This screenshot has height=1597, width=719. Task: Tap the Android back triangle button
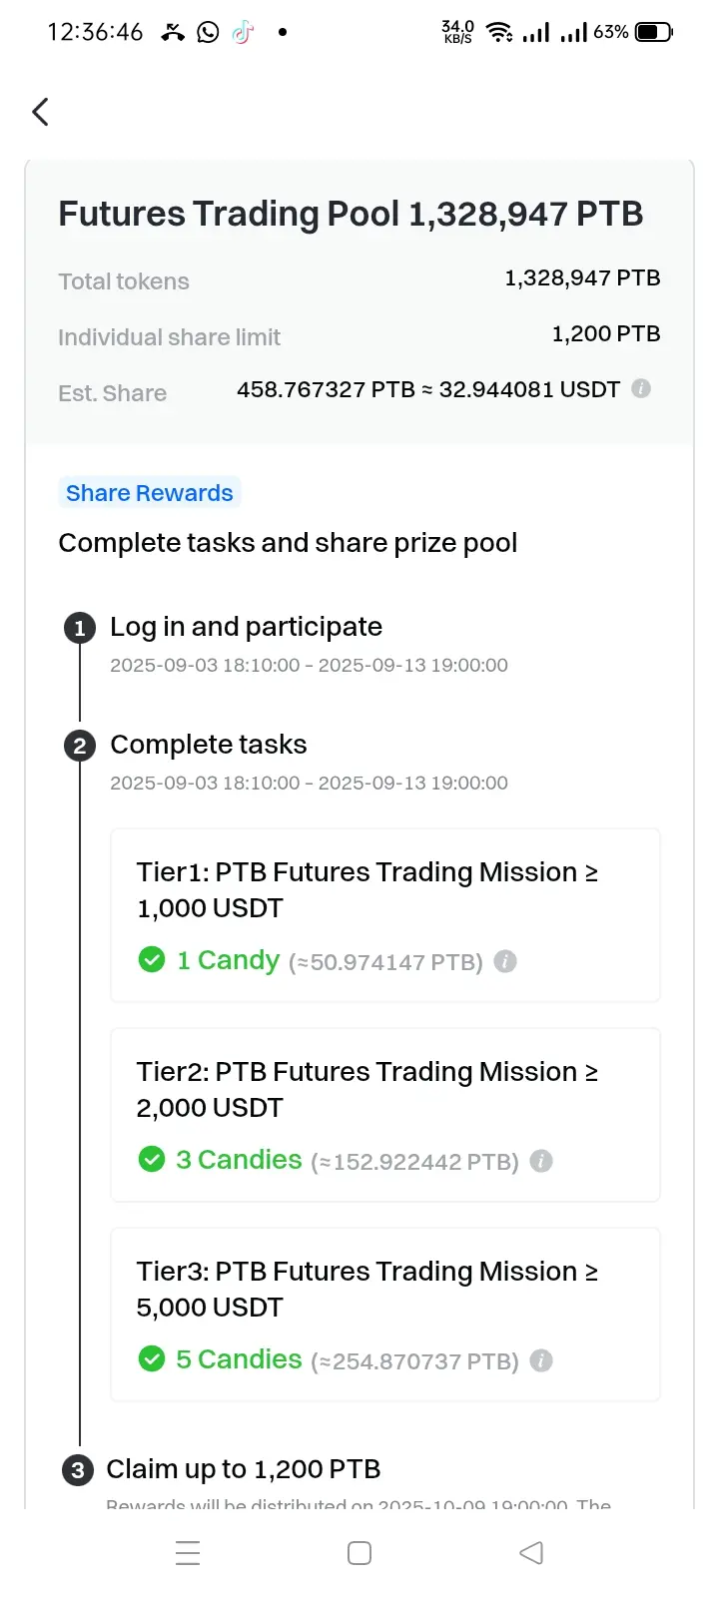[531, 1553]
